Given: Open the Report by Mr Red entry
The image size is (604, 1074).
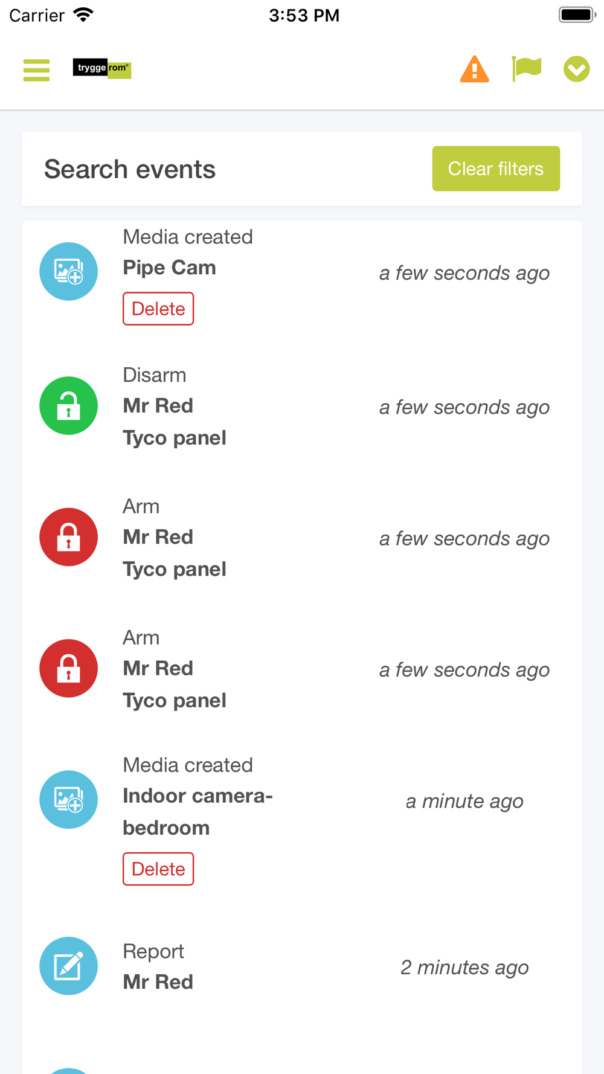Looking at the screenshot, I should 158,966.
